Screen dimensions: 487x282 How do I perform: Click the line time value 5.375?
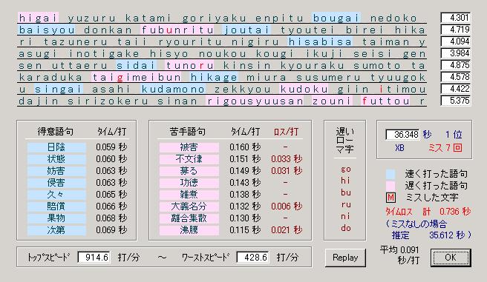455,101
